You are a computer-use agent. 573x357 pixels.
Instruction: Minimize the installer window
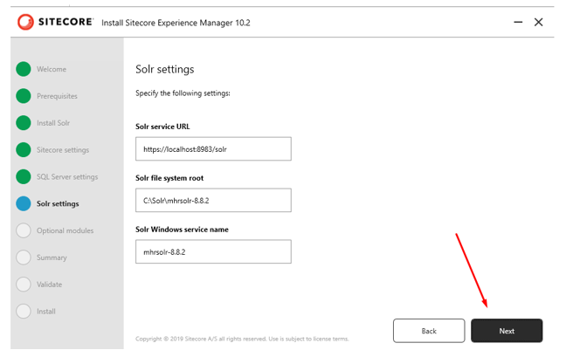[x=518, y=23]
